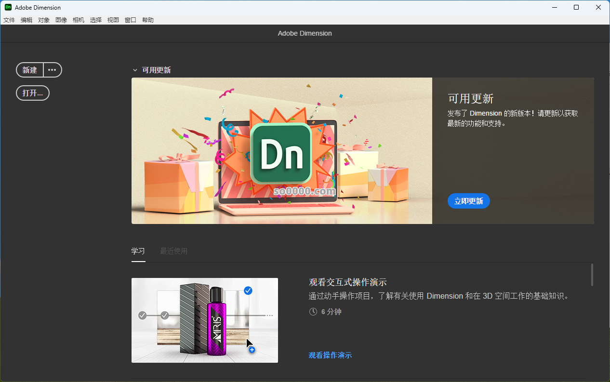Click the dotted ellipsis at the end of the progress track
Viewport: 610px width, 382px height.
(268, 315)
